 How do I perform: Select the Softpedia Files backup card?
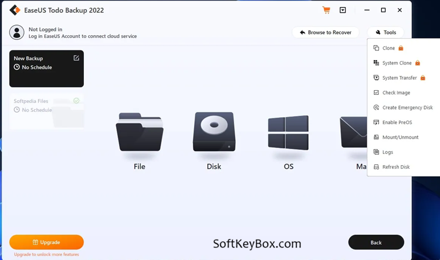point(46,111)
